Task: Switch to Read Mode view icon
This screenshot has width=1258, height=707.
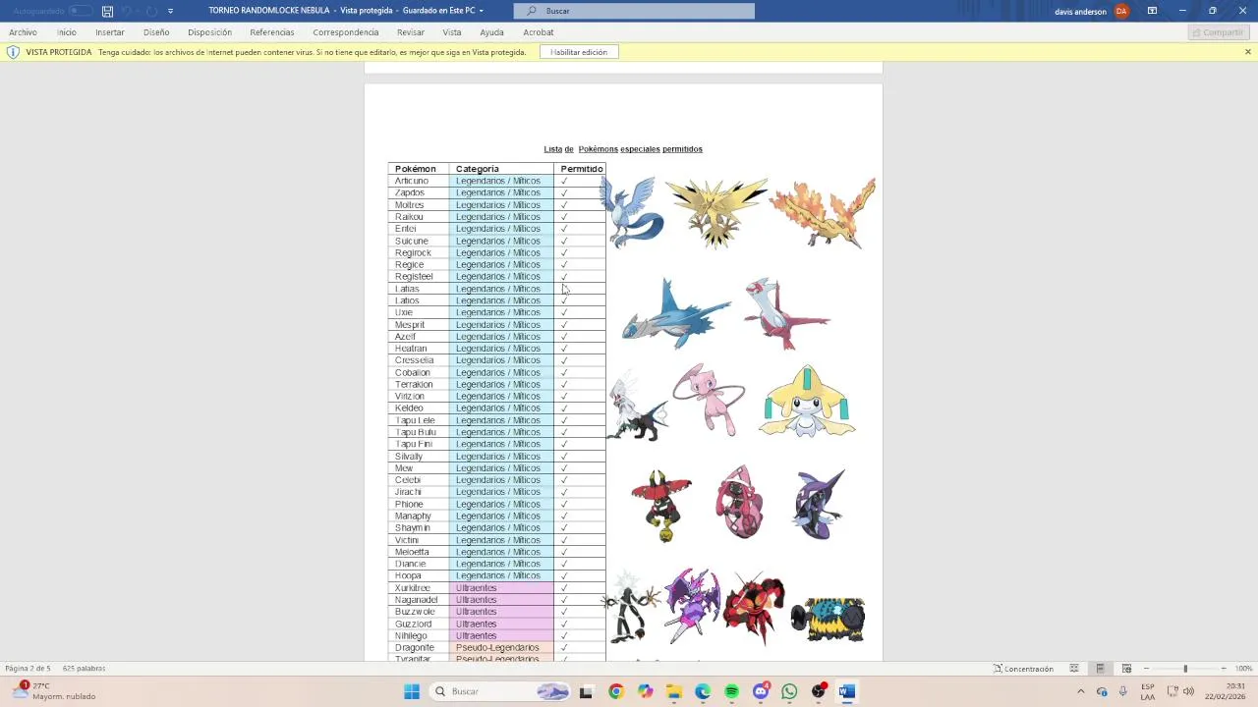Action: [1074, 669]
